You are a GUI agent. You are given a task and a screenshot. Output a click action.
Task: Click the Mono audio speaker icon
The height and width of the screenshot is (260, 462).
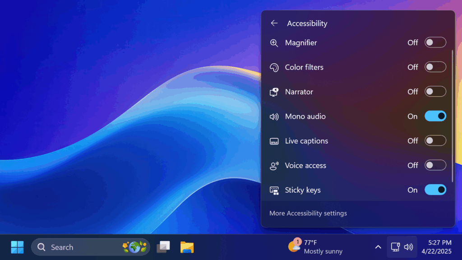(274, 116)
